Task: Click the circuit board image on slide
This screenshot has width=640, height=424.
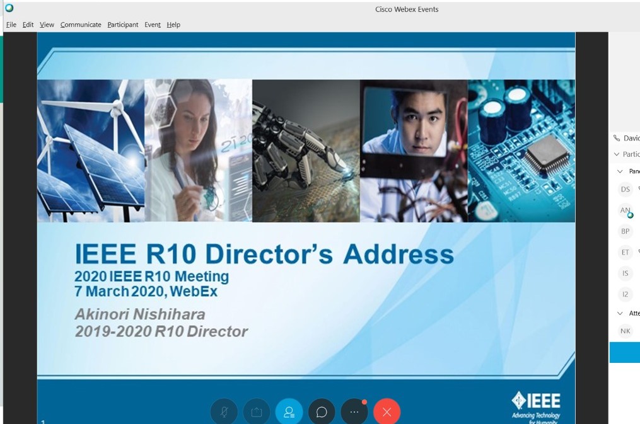Action: [521, 151]
